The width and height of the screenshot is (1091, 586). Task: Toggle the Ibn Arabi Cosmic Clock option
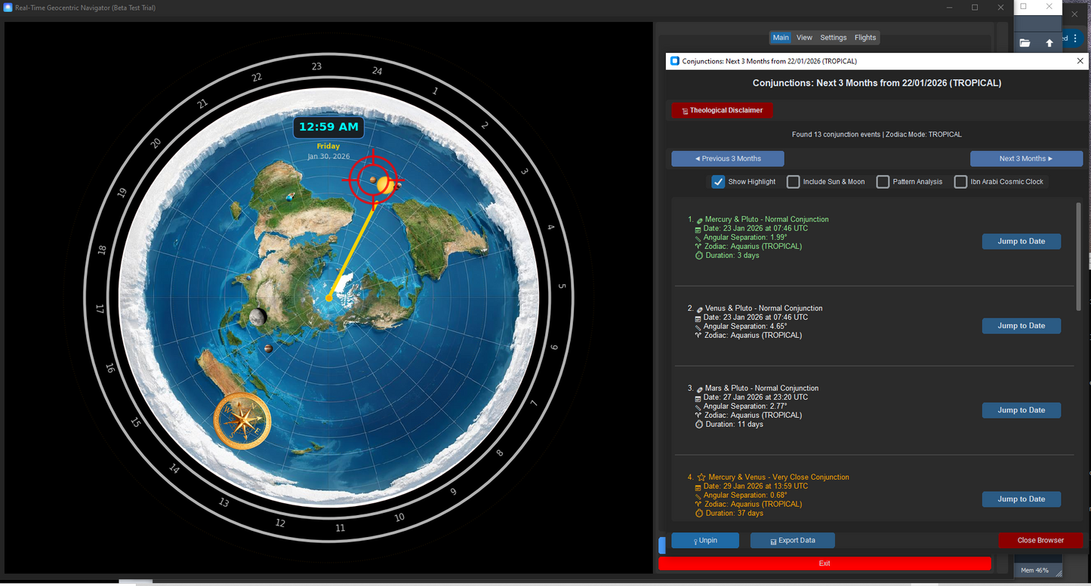[960, 181]
